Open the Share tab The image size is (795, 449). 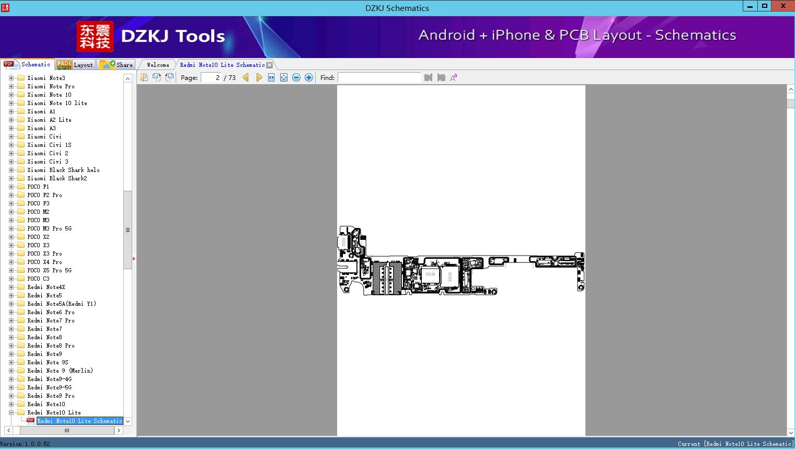(x=117, y=65)
